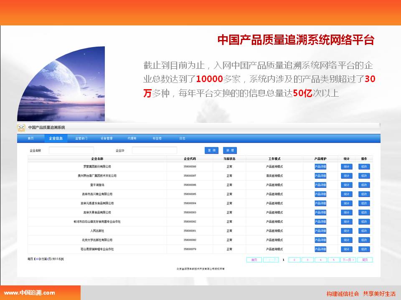View 统计 for company 358000082
The image size is (401, 300).
[x=347, y=222]
